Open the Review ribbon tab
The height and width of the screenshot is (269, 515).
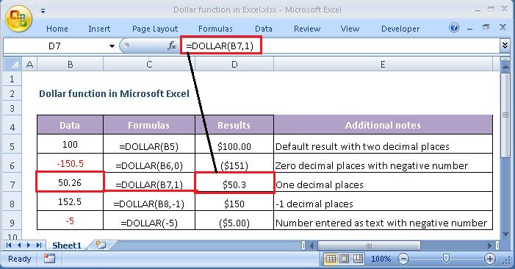tap(307, 29)
